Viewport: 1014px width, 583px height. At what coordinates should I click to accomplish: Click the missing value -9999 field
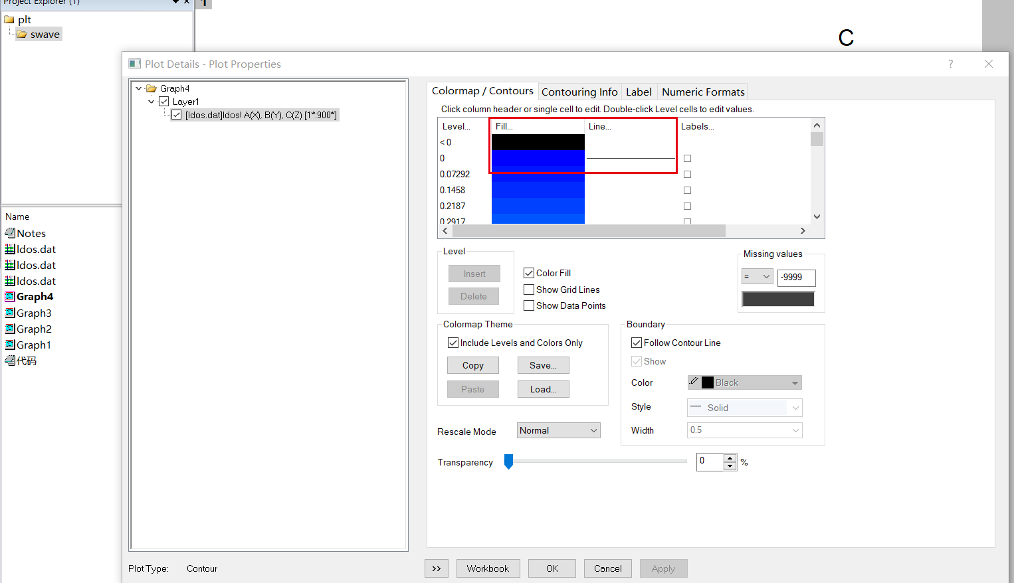click(x=797, y=278)
